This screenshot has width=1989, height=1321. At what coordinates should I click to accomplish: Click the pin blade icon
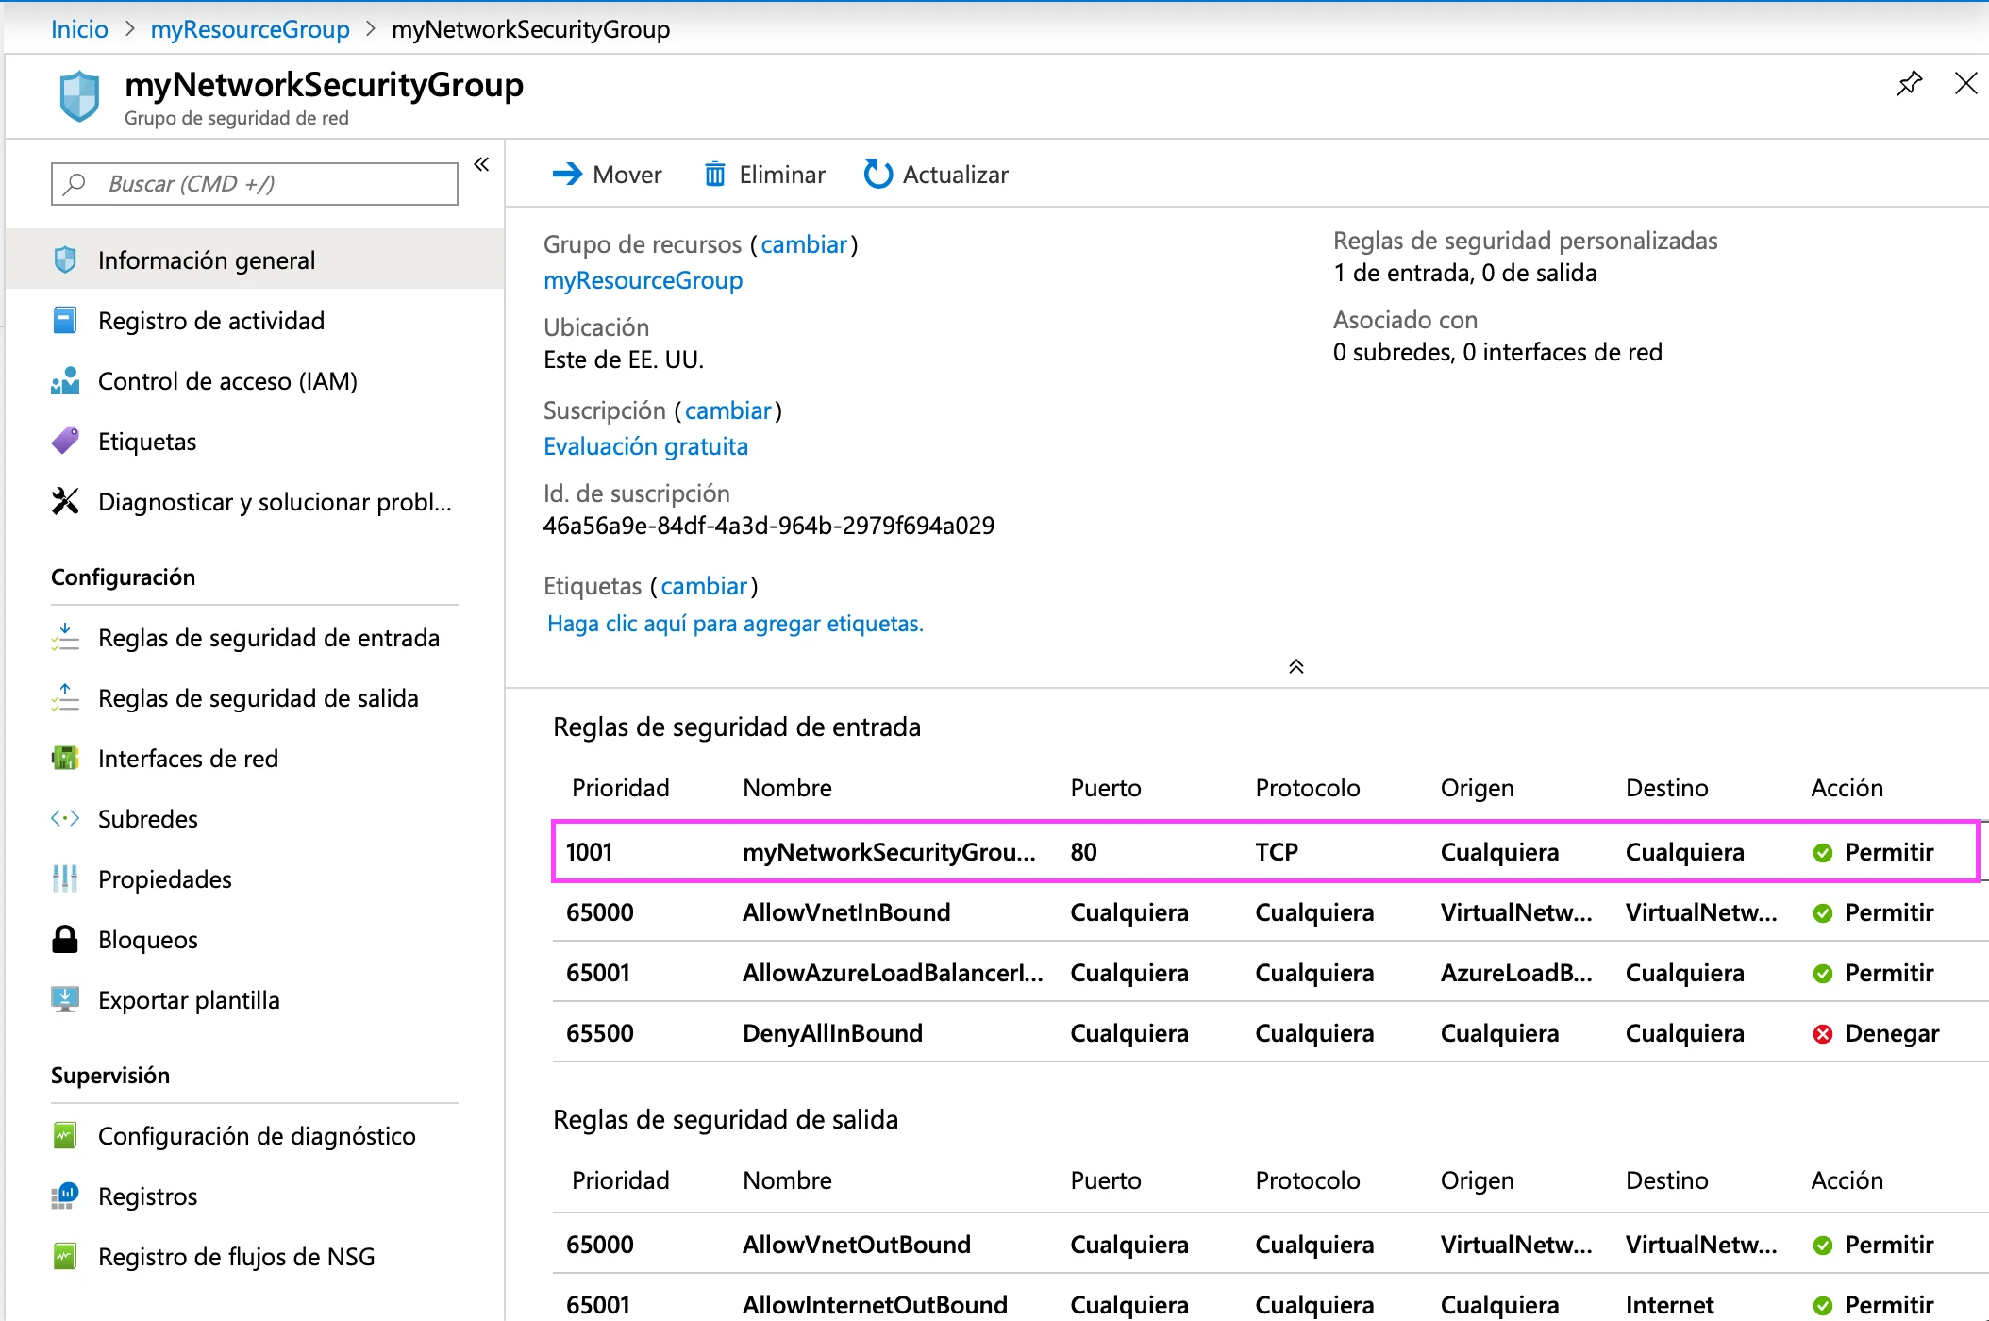point(1909,84)
